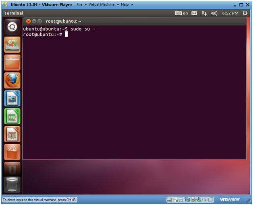The width and height of the screenshot is (253, 205).
Task: Open the Trash in the launcher
Action: (12, 185)
